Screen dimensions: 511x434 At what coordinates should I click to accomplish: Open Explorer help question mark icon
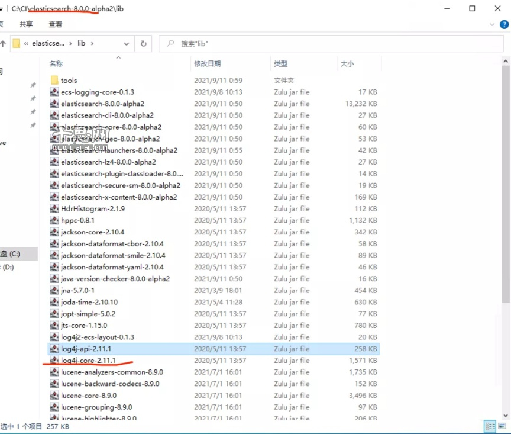point(504,24)
